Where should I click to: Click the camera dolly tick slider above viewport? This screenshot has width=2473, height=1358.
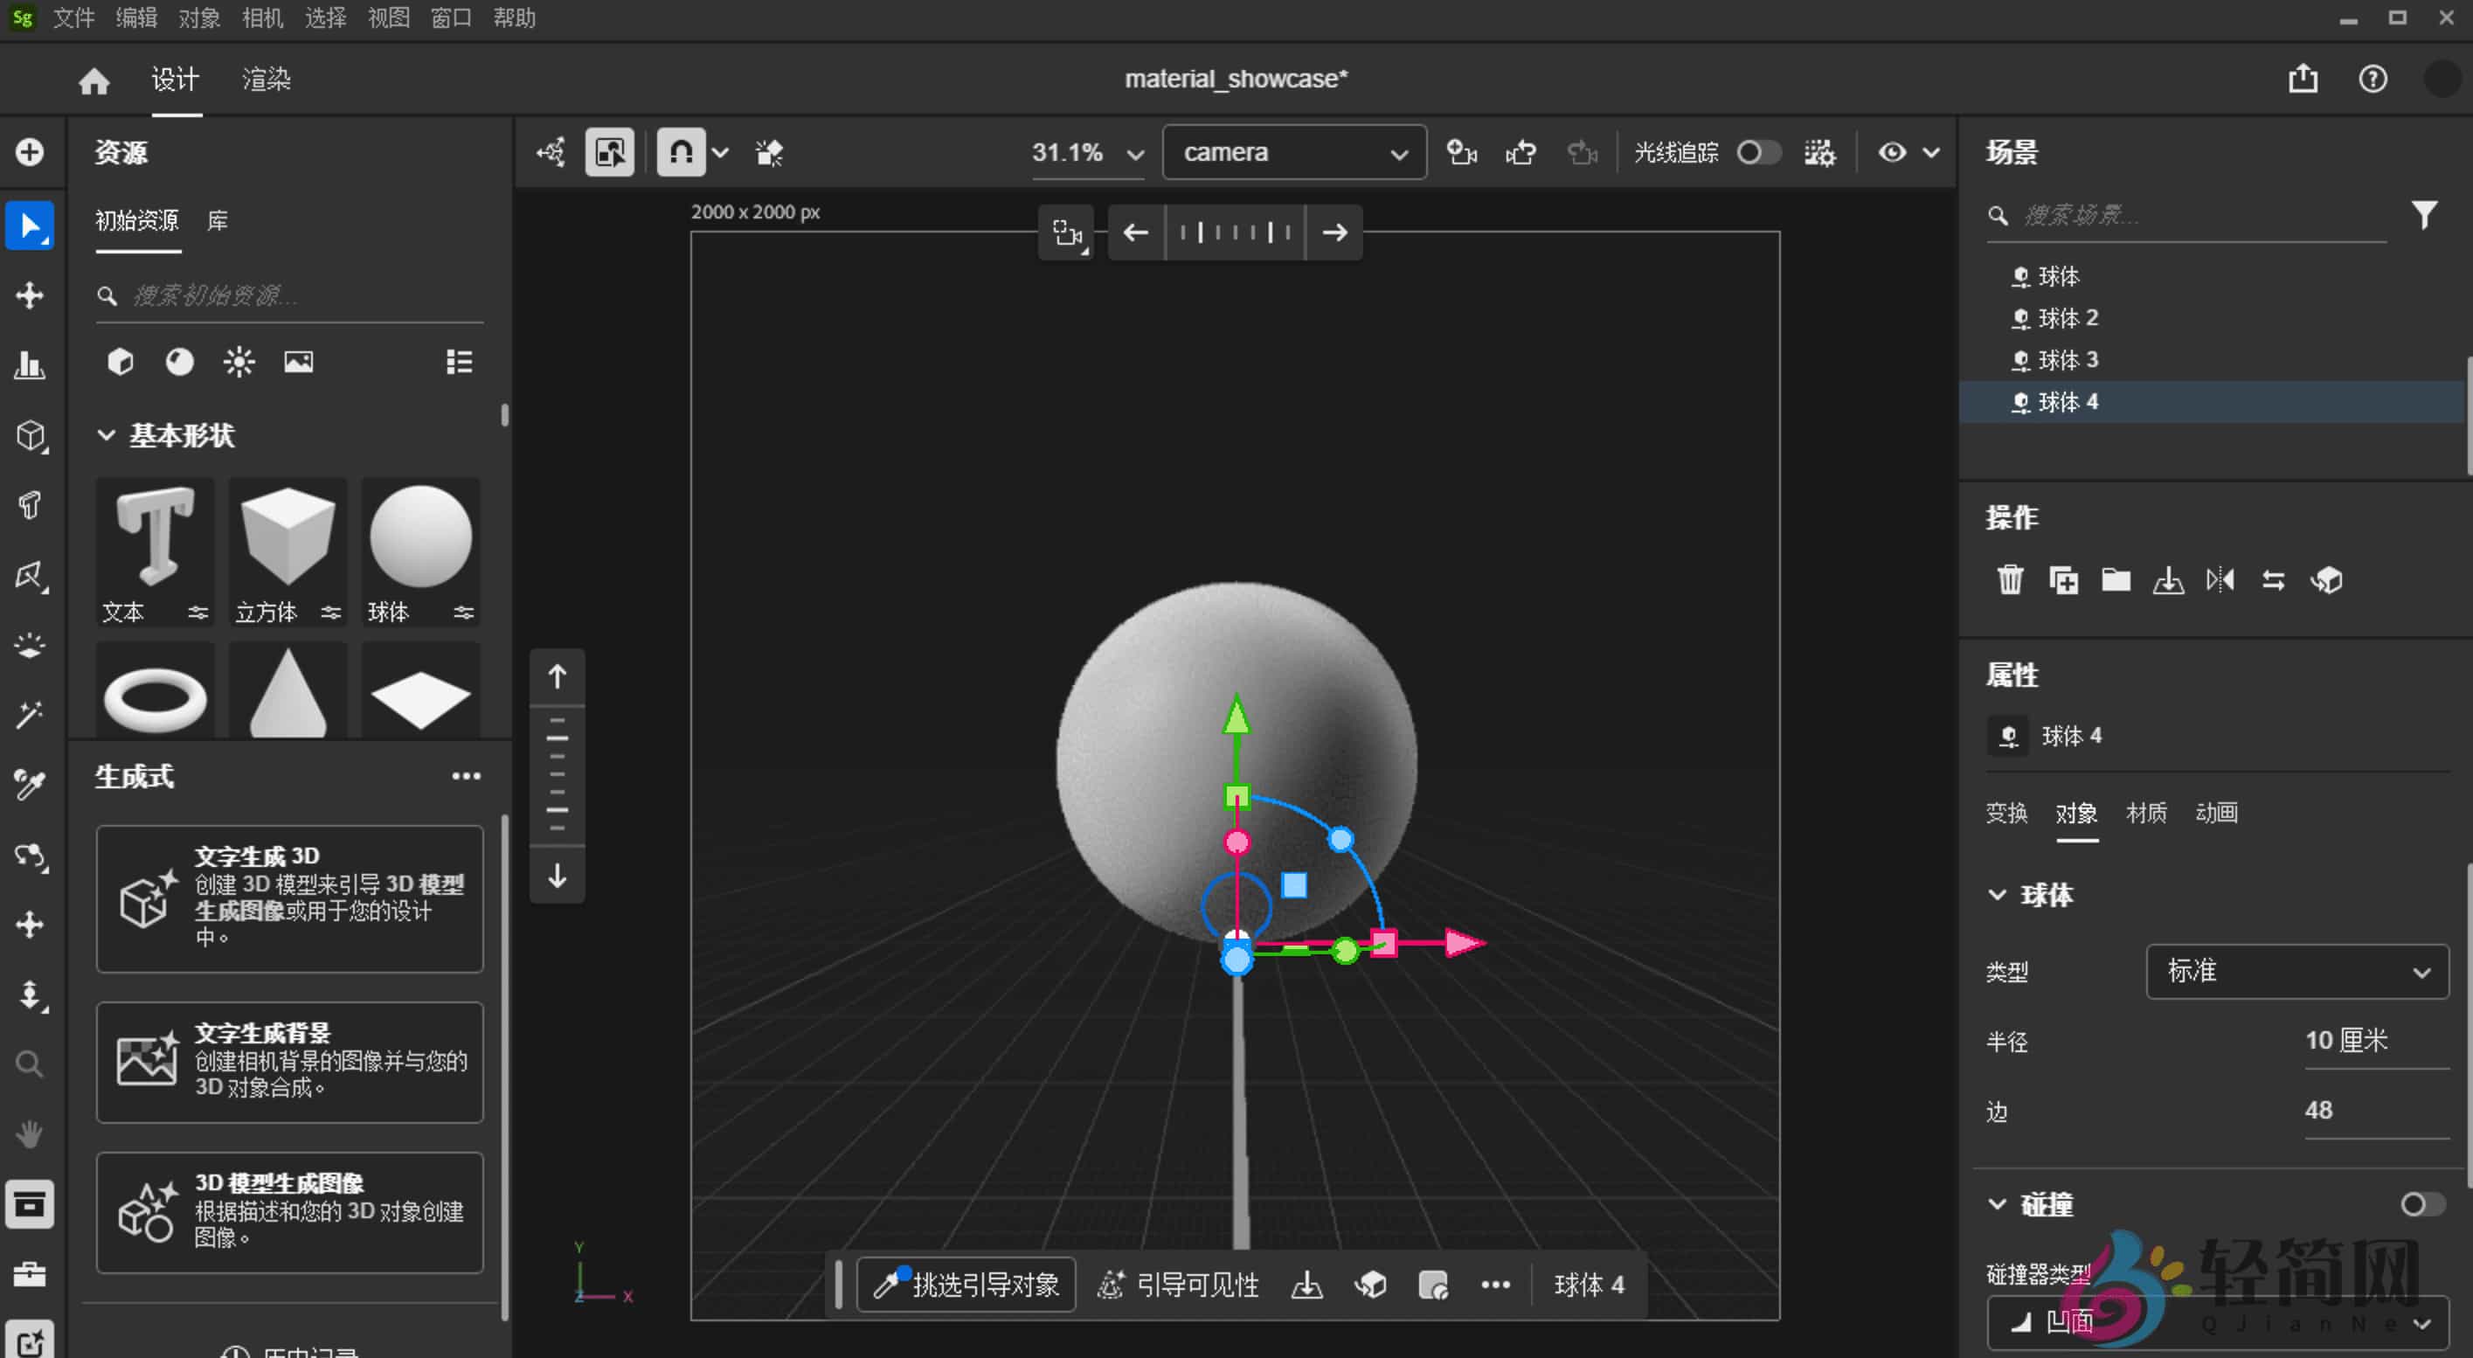tap(1235, 232)
